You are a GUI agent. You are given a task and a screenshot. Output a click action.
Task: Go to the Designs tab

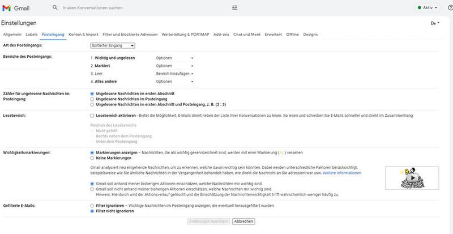(x=310, y=35)
